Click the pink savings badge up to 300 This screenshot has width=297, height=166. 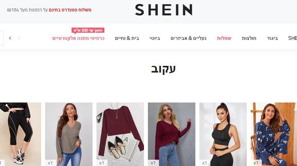88,30
